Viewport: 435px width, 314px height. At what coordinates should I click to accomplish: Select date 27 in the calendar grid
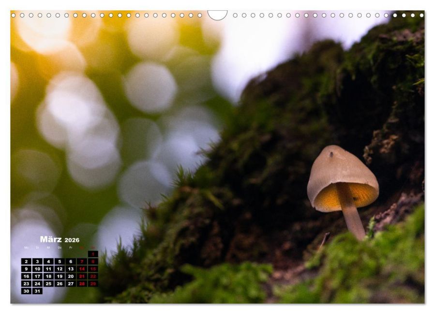coord(71,283)
